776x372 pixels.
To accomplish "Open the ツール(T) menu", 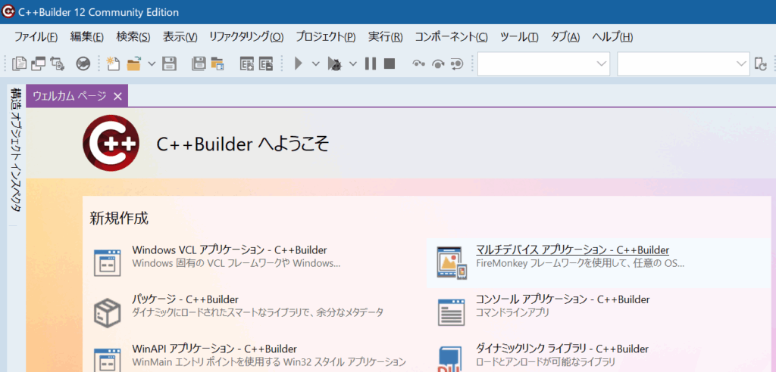I will point(519,37).
